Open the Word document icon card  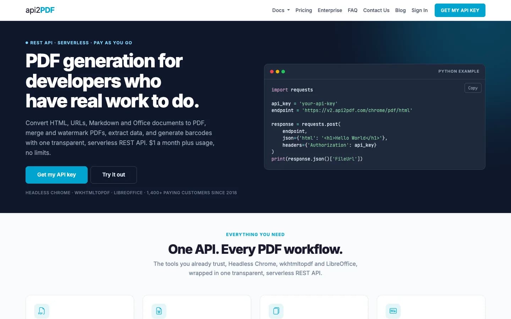click(197, 307)
